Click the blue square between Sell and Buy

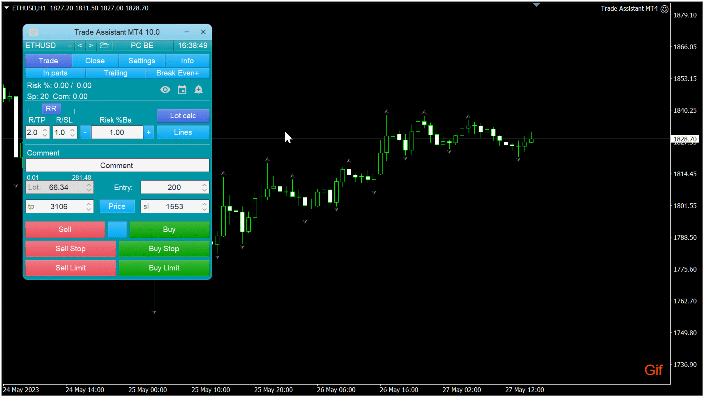point(117,229)
